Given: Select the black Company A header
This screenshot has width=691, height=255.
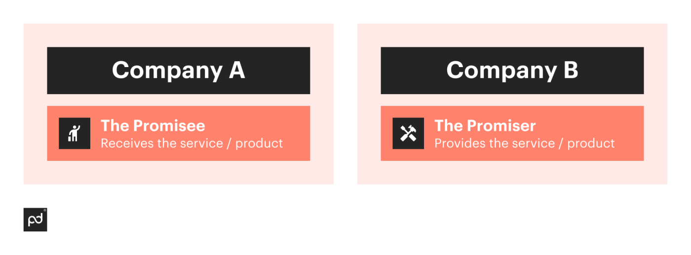Looking at the screenshot, I should click(178, 70).
